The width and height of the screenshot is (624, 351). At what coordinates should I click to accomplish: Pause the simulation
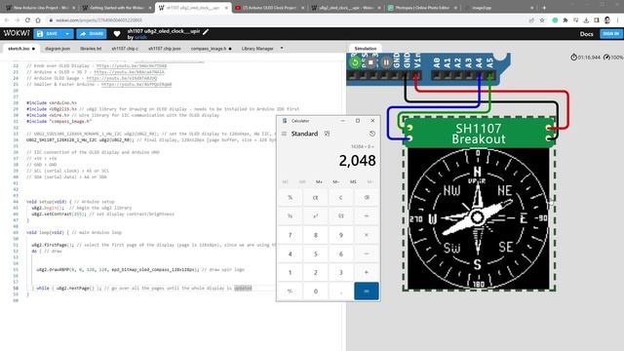point(386,62)
